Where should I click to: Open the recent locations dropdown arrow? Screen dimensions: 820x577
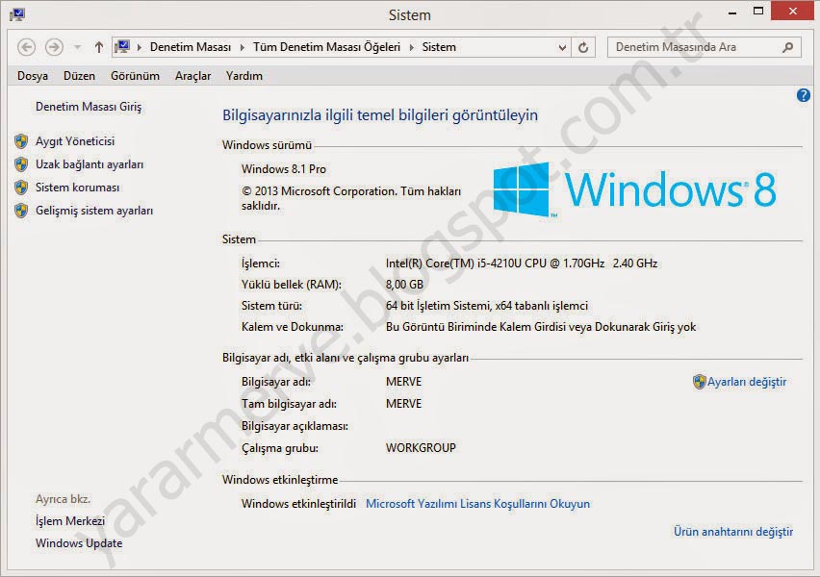77,47
